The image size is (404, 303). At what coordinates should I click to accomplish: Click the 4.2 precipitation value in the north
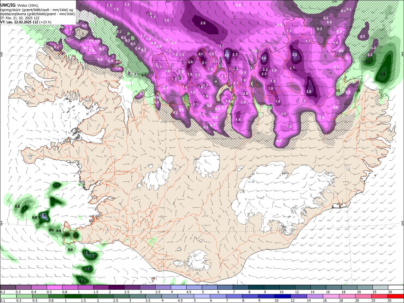[x=227, y=55]
